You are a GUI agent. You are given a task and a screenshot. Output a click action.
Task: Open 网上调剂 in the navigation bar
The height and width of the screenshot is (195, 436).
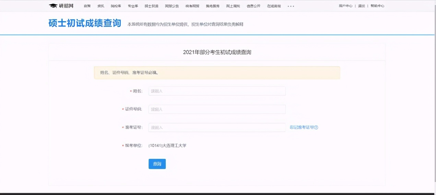233,6
